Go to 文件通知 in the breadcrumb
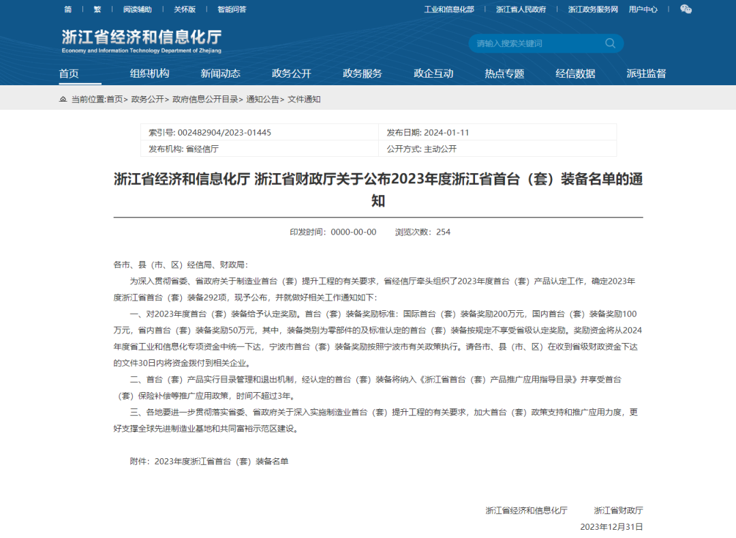 [x=304, y=99]
